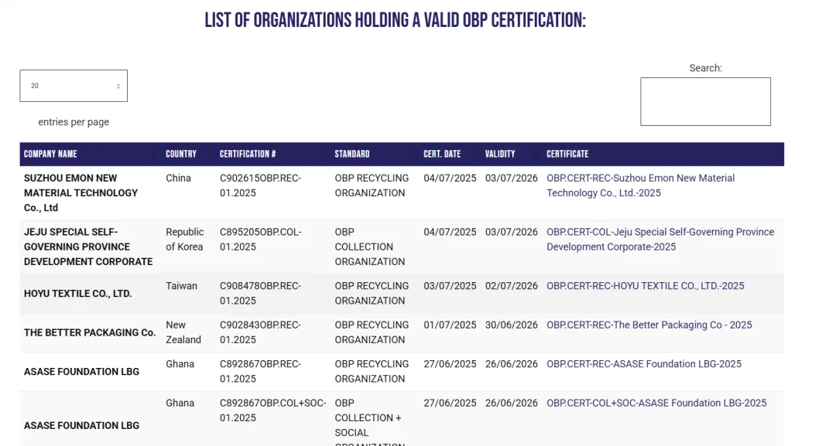Click validity 03/07/2026 in the Jeju row
Viewport: 836px width, 446px height.
tap(512, 232)
